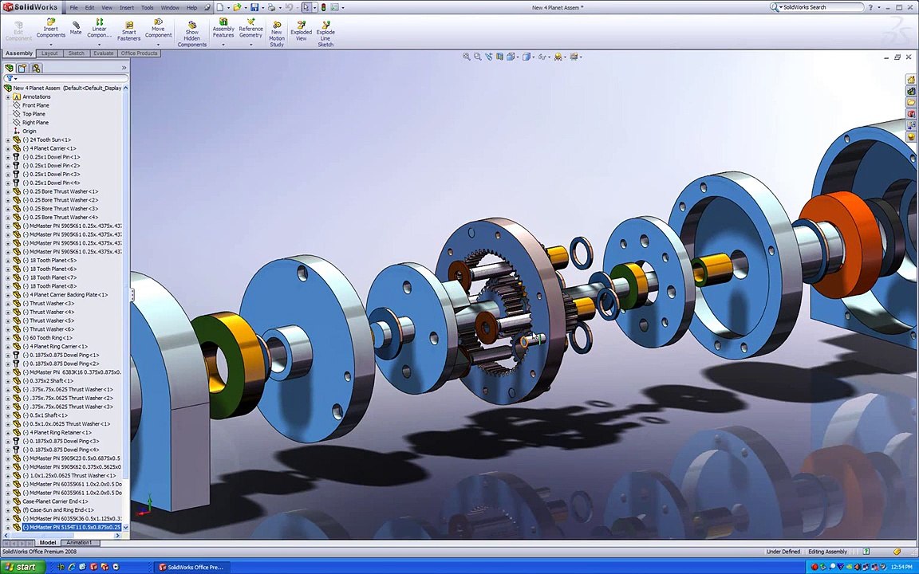Click Show Hidden Components
The image size is (919, 574).
191,34
